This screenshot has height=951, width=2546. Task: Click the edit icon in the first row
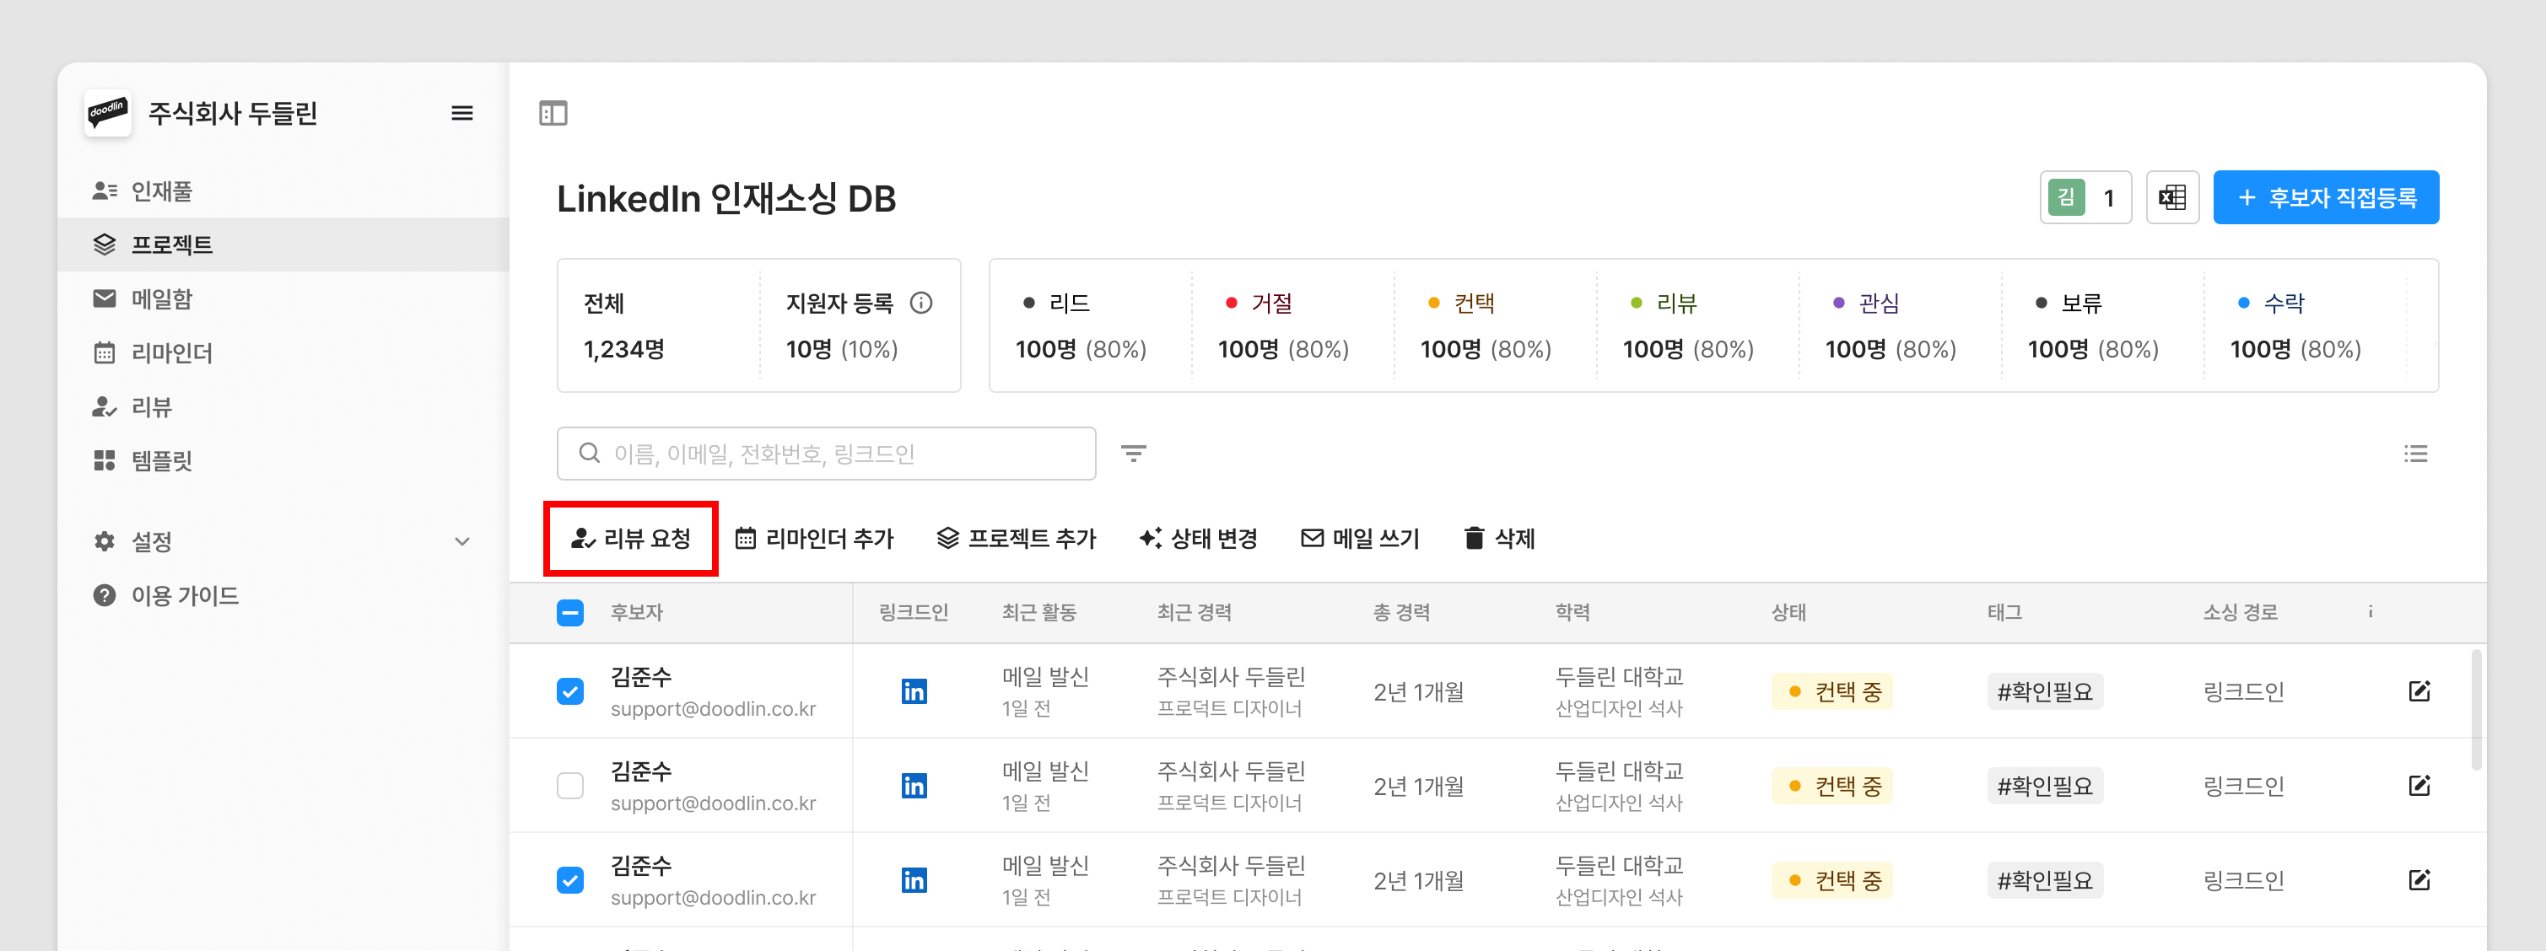(2419, 691)
